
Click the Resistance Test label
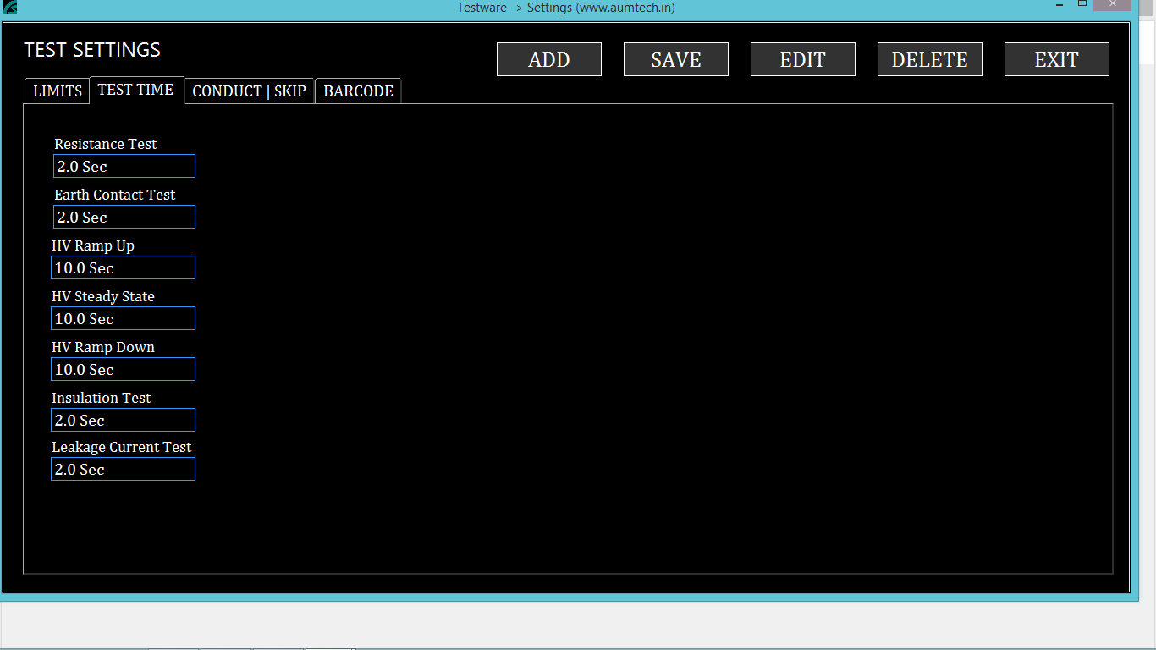106,144
